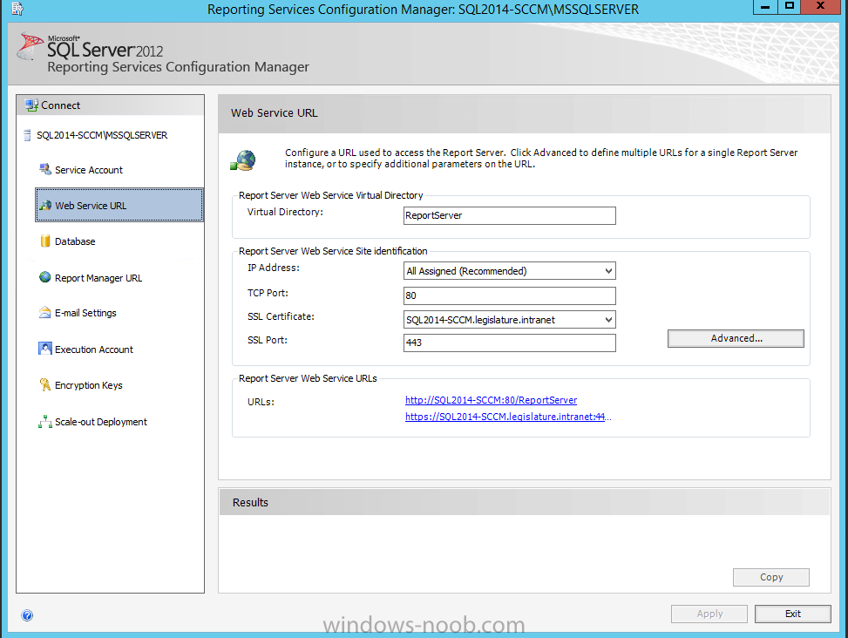848x638 pixels.
Task: Open the Encryption Keys page
Action: click(89, 385)
